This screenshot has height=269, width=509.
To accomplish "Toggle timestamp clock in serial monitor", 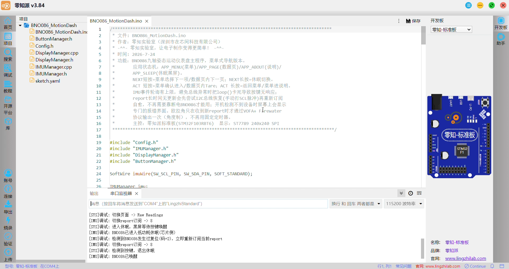I will tap(411, 193).
